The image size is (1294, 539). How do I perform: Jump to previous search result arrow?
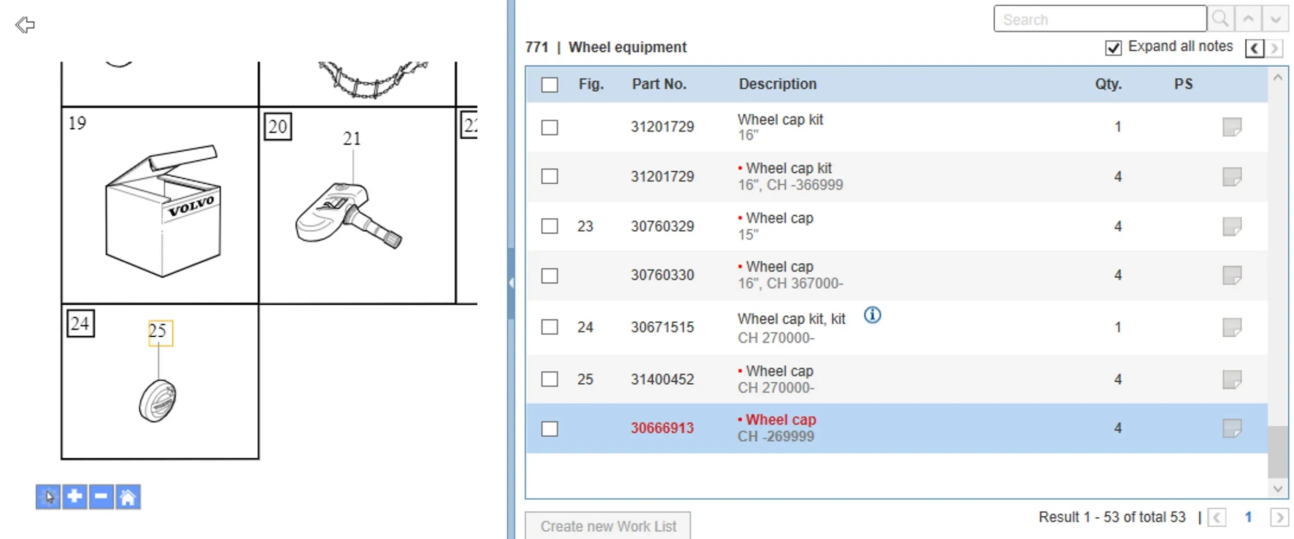[1248, 19]
